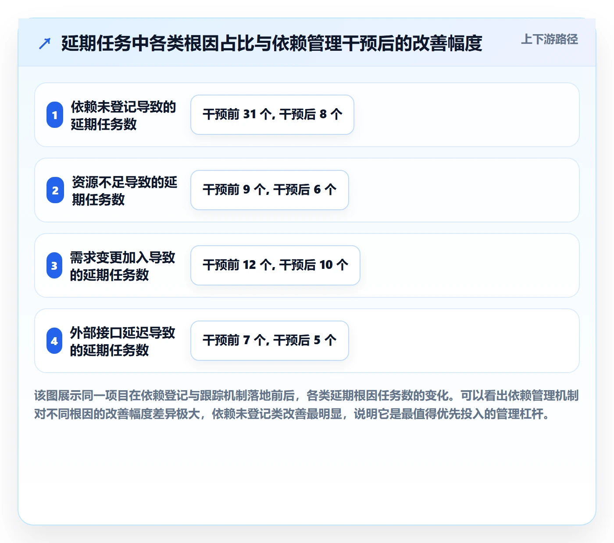This screenshot has width=614, height=543.
Task: Select step badge number 4
Action: [x=54, y=341]
